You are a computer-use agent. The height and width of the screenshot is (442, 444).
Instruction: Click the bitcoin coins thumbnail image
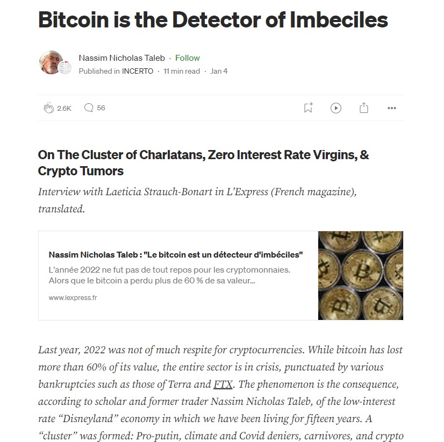tap(361, 275)
